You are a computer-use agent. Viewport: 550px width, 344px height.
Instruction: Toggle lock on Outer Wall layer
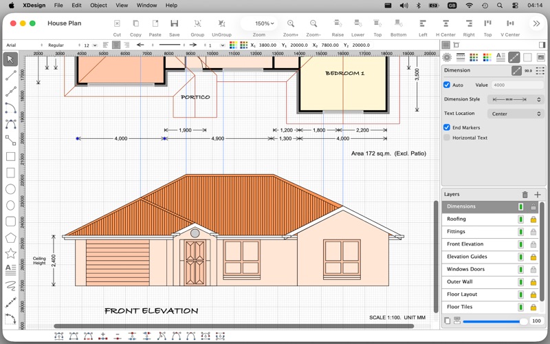click(533, 282)
